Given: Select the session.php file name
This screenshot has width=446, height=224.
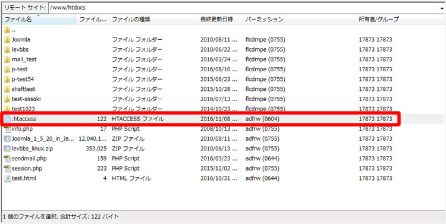Looking at the screenshot, I should 27,168.
